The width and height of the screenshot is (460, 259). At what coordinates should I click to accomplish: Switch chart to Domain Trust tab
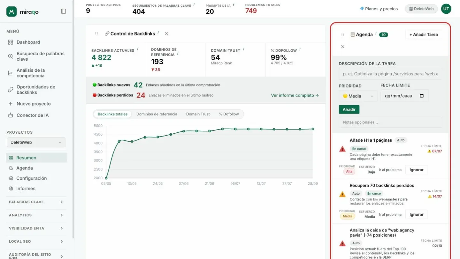tap(198, 114)
